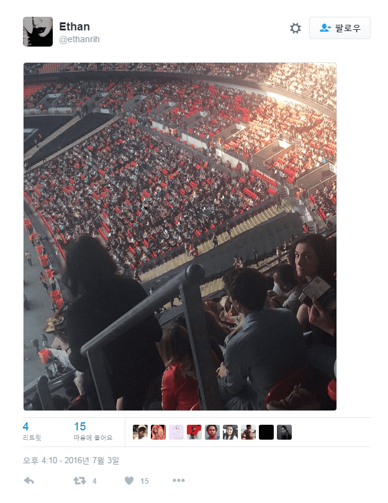Open the three-dot more options menu

179,480
